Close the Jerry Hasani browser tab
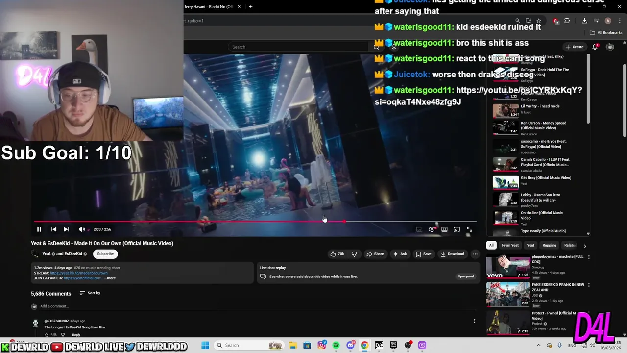627x353 pixels. coord(239,7)
